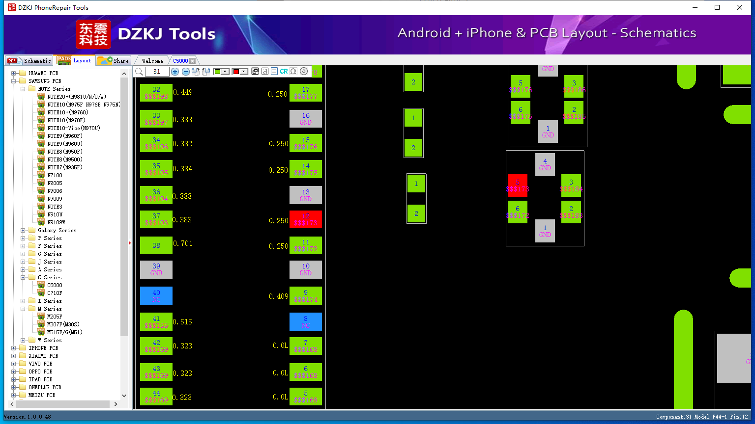755x424 pixels.
Task: Click pin 8 NC blue pad
Action: tap(306, 322)
